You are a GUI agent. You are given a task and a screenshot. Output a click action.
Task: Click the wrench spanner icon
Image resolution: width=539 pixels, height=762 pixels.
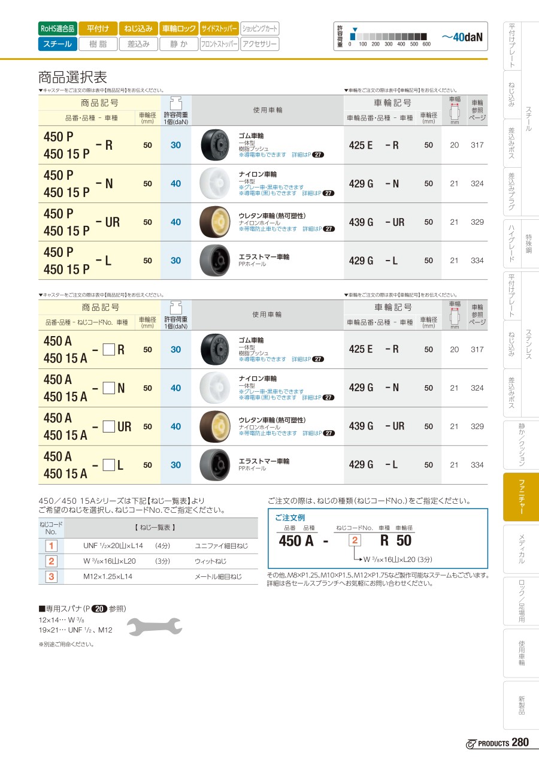pos(155,626)
